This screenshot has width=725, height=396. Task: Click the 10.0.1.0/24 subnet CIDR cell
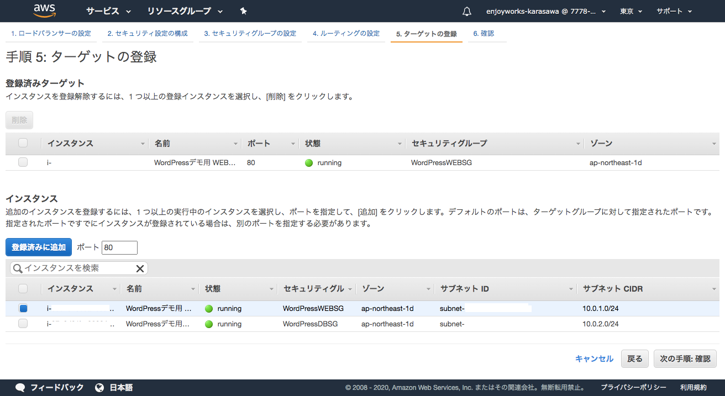[x=601, y=308]
